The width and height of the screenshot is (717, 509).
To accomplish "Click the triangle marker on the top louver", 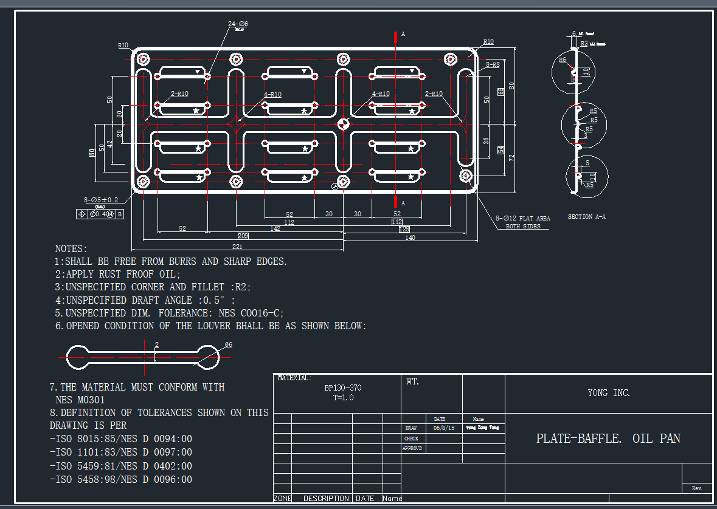I will click(x=199, y=71).
